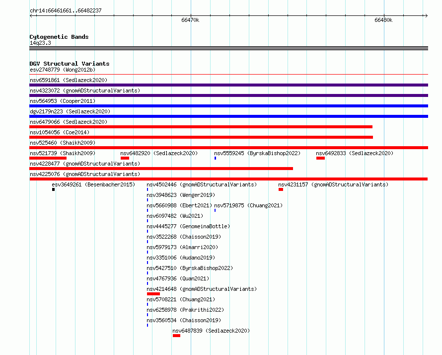Open the dgv2179n223 (Sedlazeck2020) variant label

pos(70,111)
